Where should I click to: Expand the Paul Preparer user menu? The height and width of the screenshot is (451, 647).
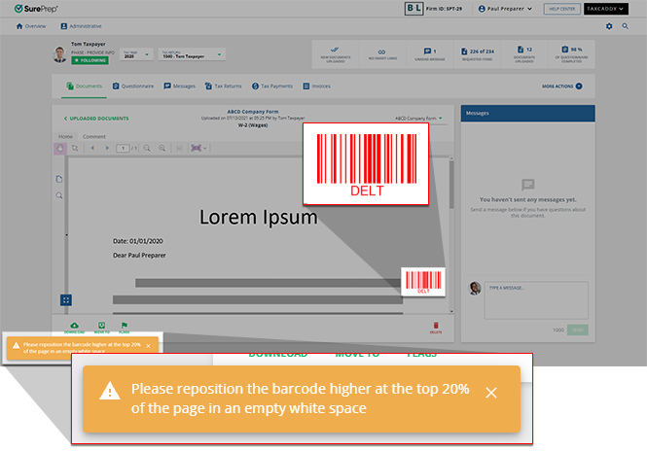tap(505, 9)
